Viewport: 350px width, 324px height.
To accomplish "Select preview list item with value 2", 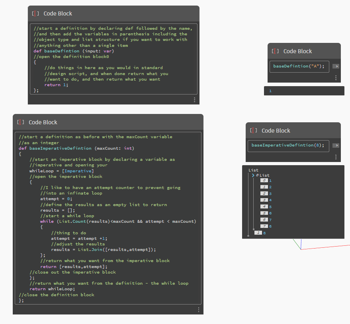I will coord(266,187).
